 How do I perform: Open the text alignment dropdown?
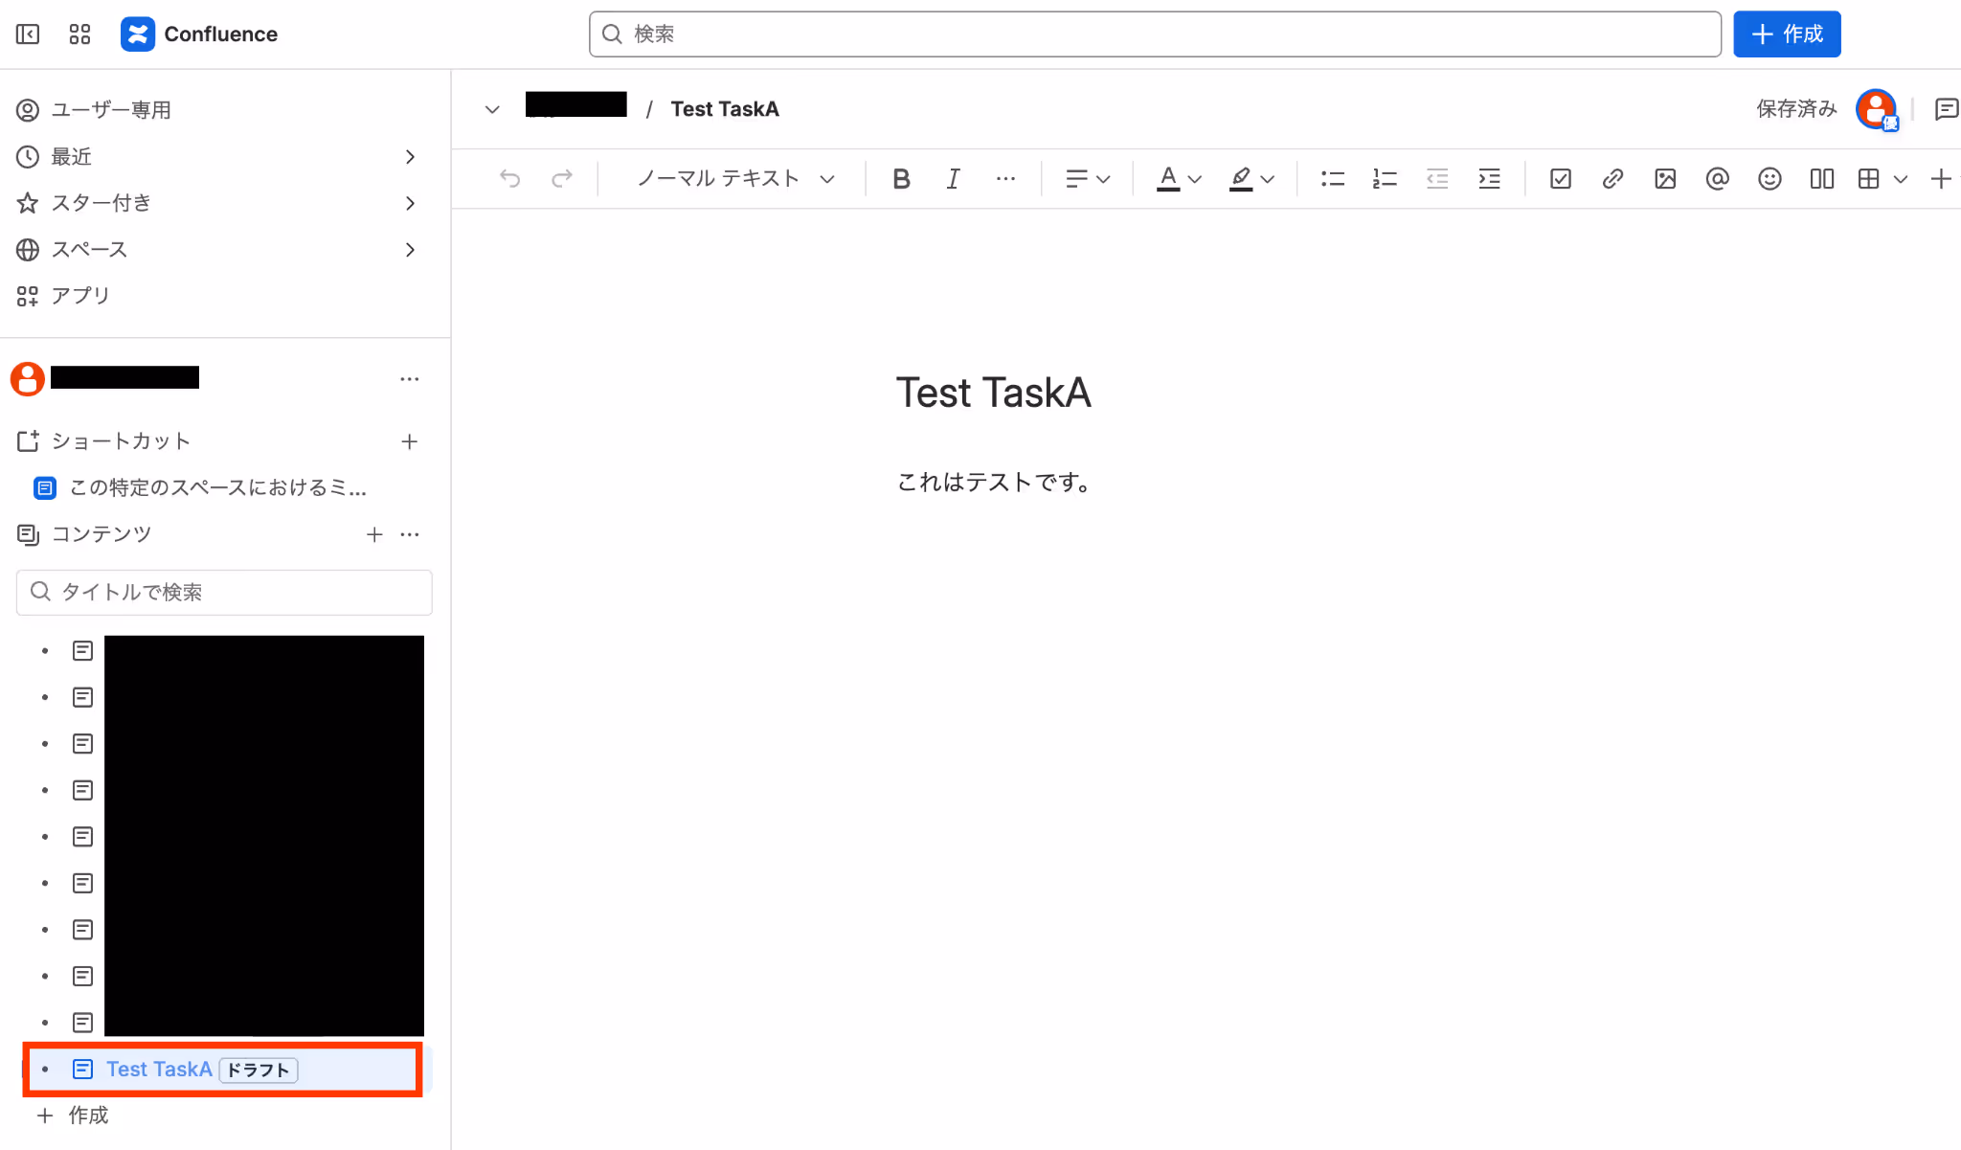1087,179
